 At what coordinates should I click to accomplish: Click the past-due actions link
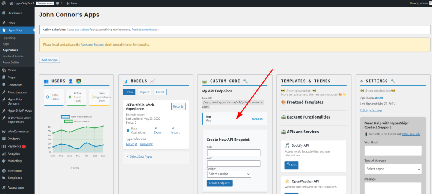[79, 29]
